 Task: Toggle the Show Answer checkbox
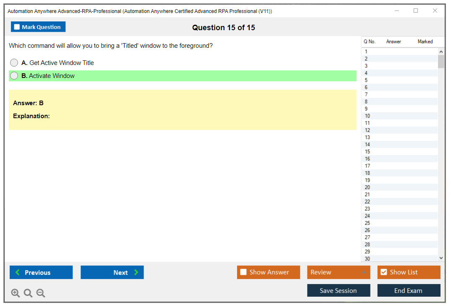243,272
